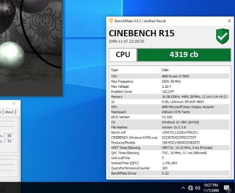Select the HPET Timer/Skewing row
The height and width of the screenshot is (193, 235).
(x=170, y=148)
